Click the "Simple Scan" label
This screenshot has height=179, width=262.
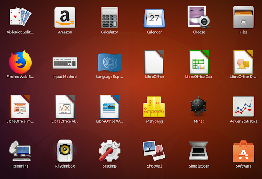tap(199, 166)
